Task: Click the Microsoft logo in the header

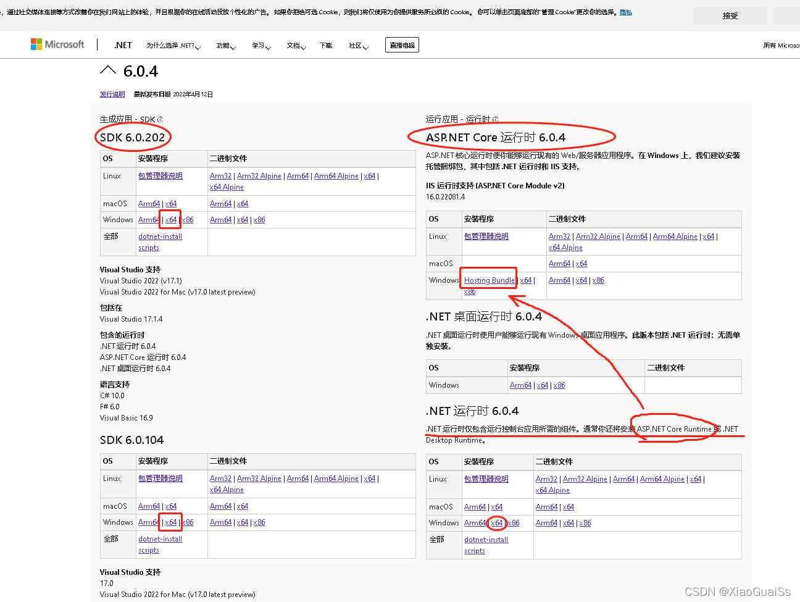Action: (57, 44)
